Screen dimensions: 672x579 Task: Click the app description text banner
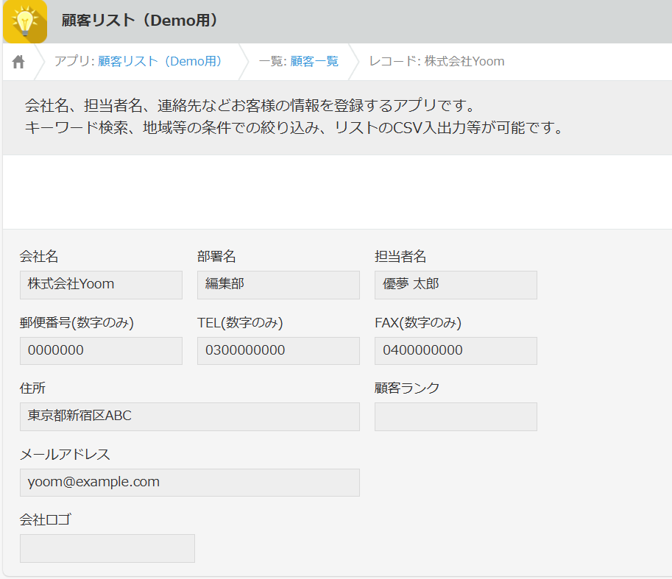[x=294, y=116]
